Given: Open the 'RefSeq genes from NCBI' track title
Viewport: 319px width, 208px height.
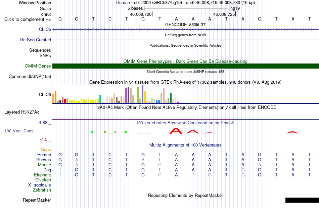Looking at the screenshot, I should [185, 35].
